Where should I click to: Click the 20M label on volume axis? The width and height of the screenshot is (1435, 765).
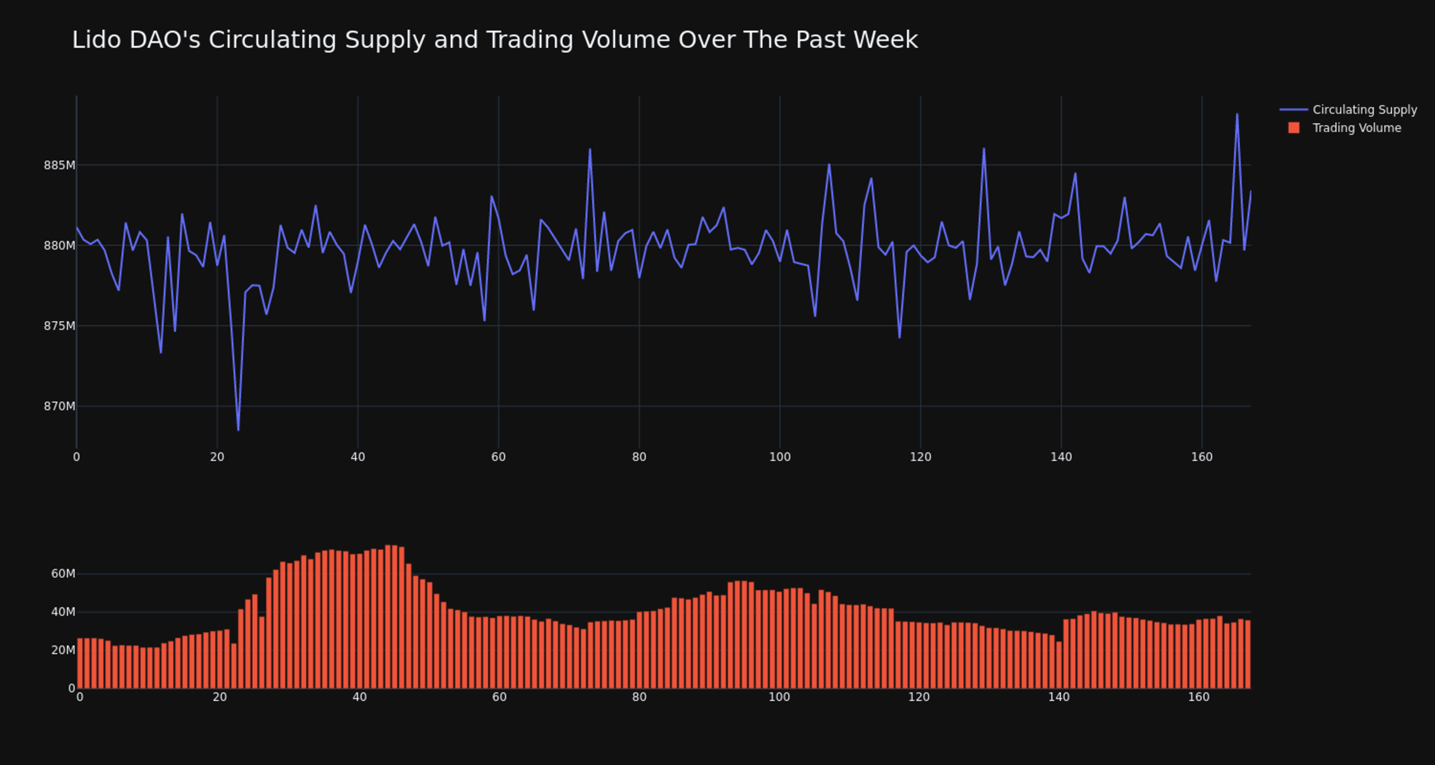point(63,650)
